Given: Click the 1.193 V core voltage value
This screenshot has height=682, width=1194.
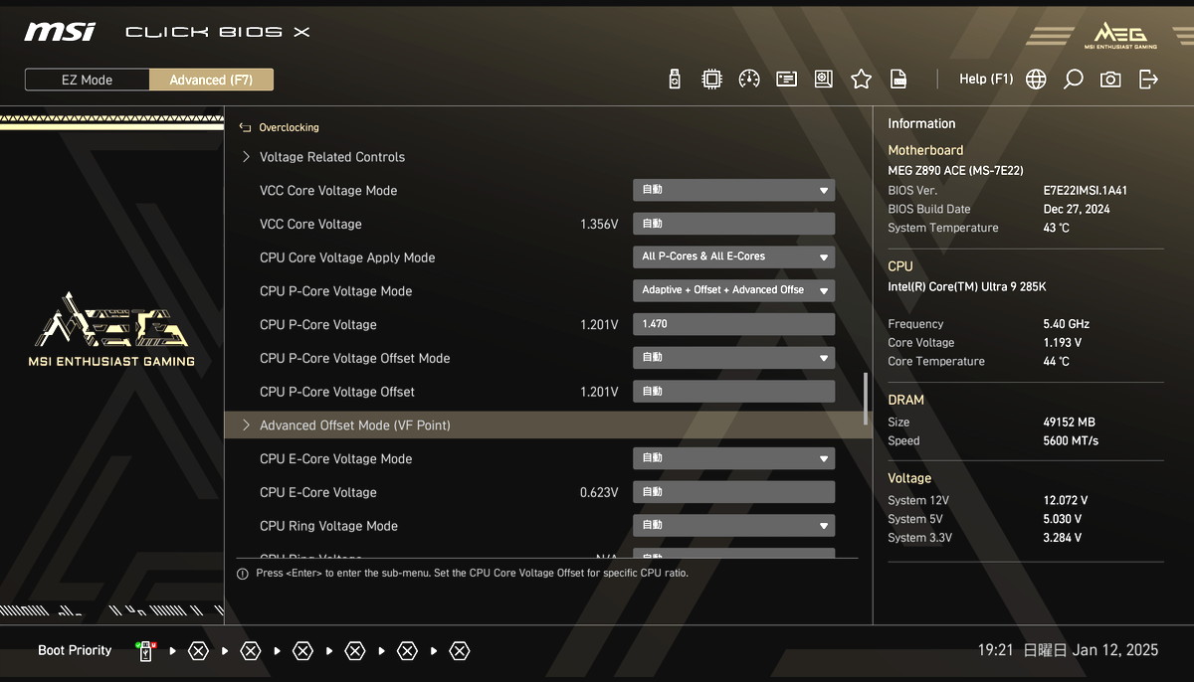Looking at the screenshot, I should pyautogui.click(x=1063, y=343).
